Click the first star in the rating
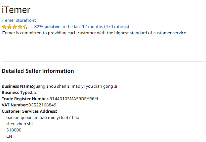Viewport: 206px width, 142px height. pos(4,27)
